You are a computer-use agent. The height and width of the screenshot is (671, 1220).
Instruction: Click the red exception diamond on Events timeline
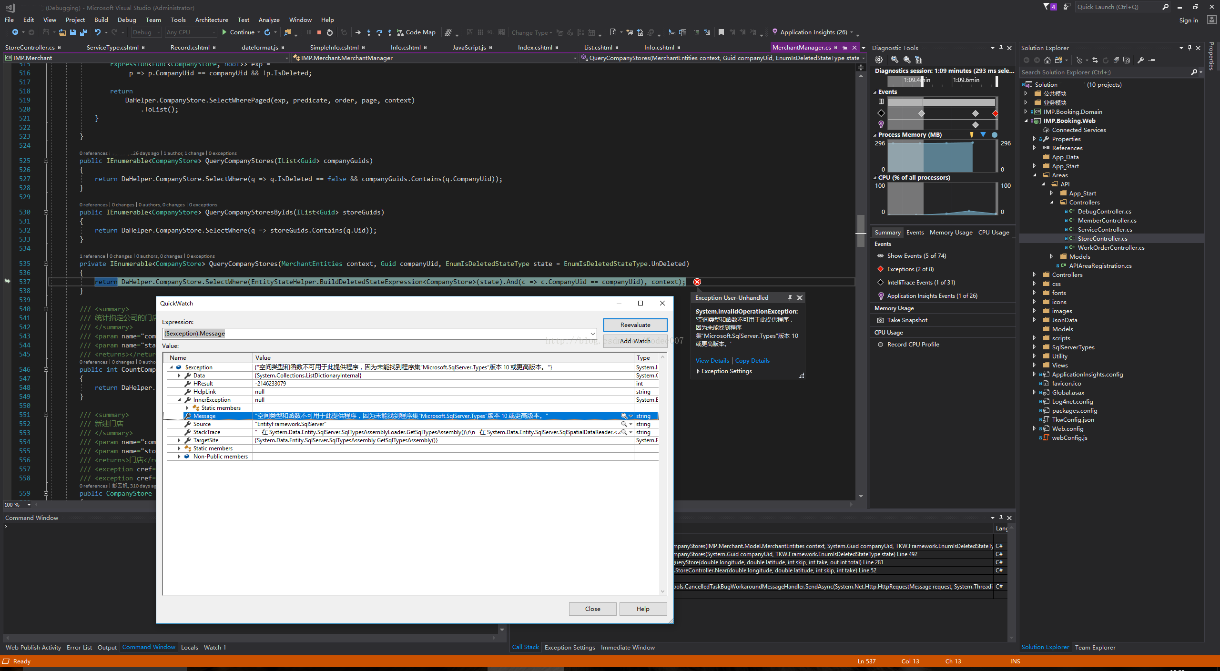pos(995,113)
